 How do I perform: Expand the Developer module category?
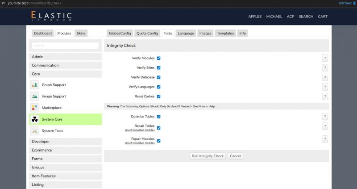pos(66,142)
